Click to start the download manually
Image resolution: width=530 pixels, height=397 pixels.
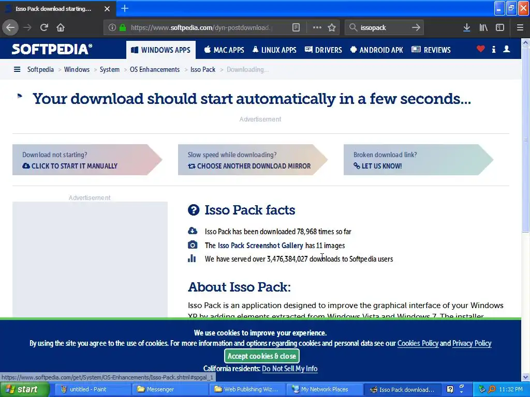point(87,160)
